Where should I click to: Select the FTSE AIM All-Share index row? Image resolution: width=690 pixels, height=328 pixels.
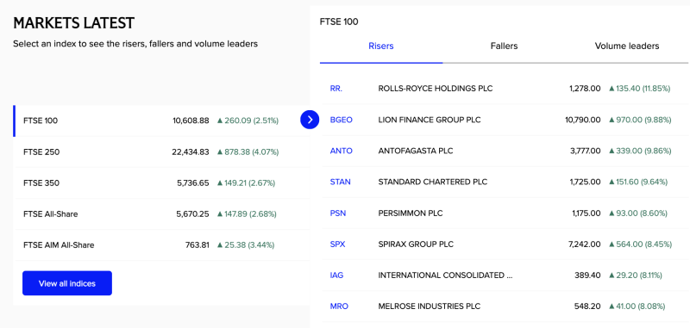click(161, 245)
